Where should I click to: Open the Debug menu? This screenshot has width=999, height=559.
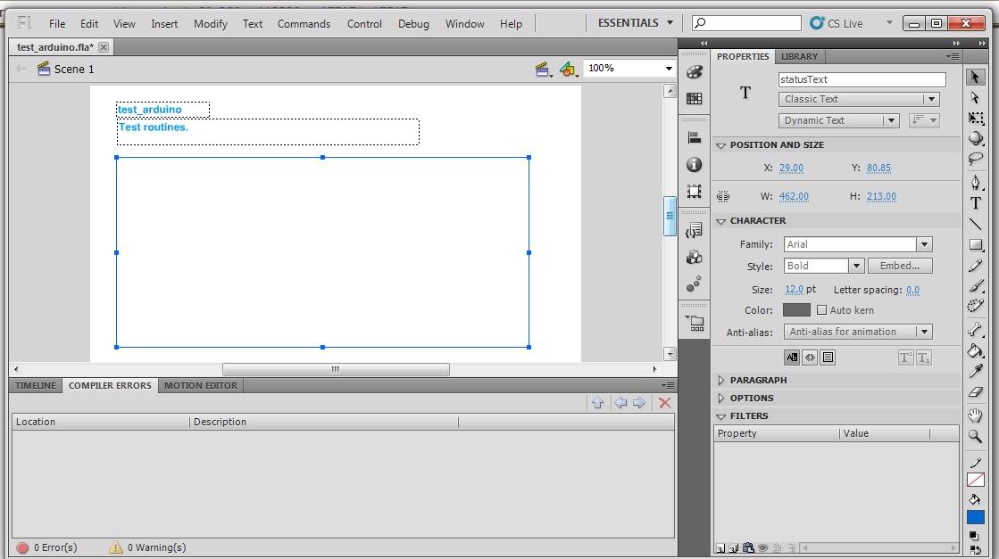413,23
